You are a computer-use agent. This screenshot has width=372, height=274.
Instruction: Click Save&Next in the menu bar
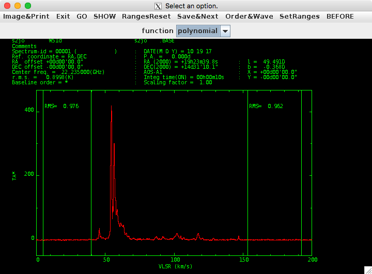coord(198,17)
